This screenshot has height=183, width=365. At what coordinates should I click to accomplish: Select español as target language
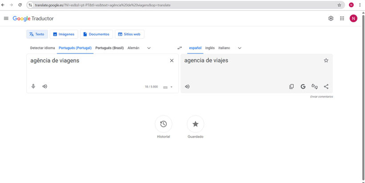[x=195, y=48]
